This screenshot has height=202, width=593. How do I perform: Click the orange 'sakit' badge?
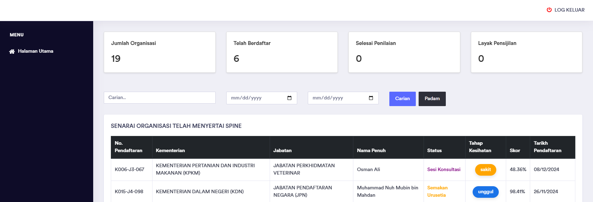[x=485, y=170]
